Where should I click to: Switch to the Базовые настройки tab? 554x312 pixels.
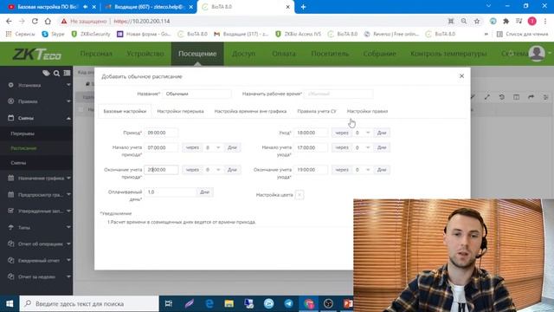click(125, 111)
